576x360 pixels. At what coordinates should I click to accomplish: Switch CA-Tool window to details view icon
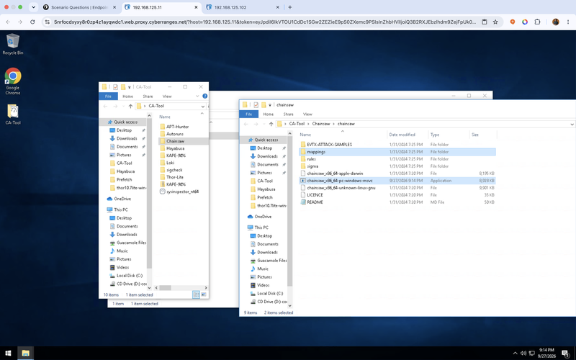click(x=196, y=294)
